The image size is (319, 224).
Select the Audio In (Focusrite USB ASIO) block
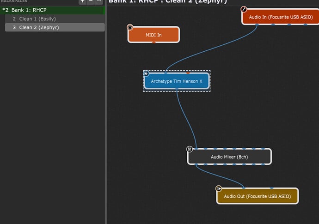(x=281, y=17)
